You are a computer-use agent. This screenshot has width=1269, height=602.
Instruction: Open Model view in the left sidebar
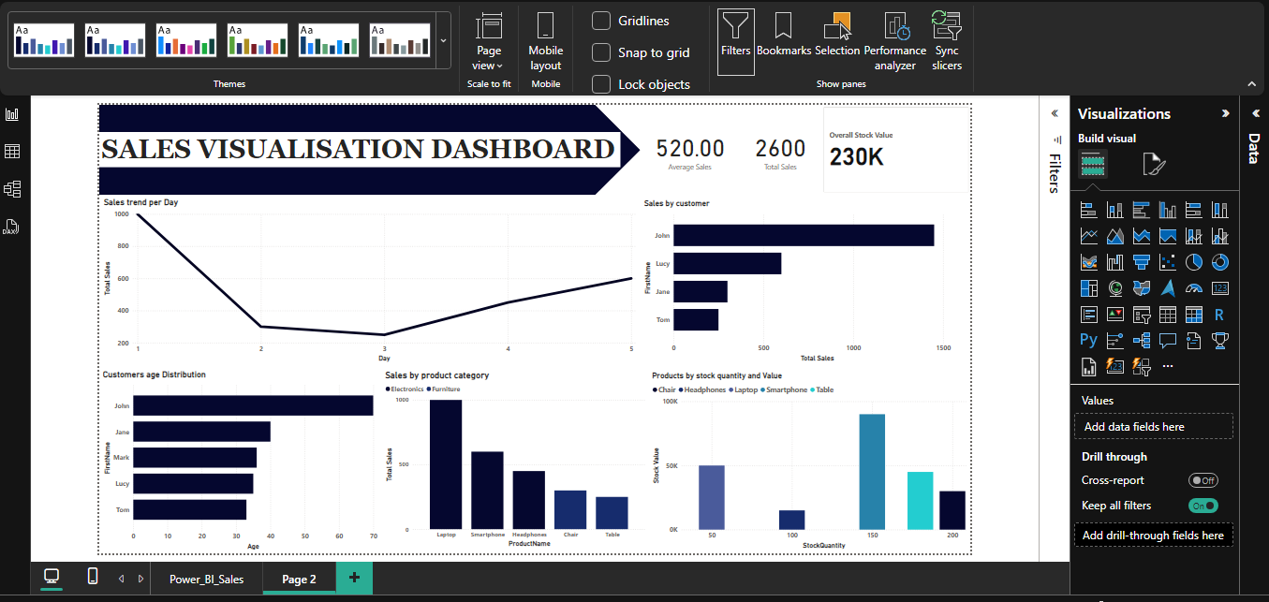pos(13,189)
